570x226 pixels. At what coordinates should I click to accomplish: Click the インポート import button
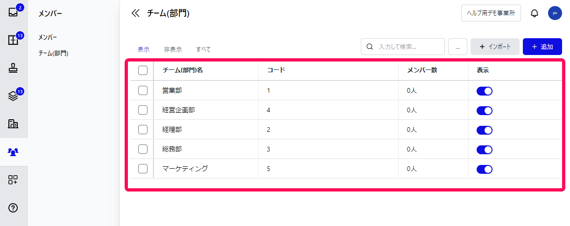[x=495, y=47]
